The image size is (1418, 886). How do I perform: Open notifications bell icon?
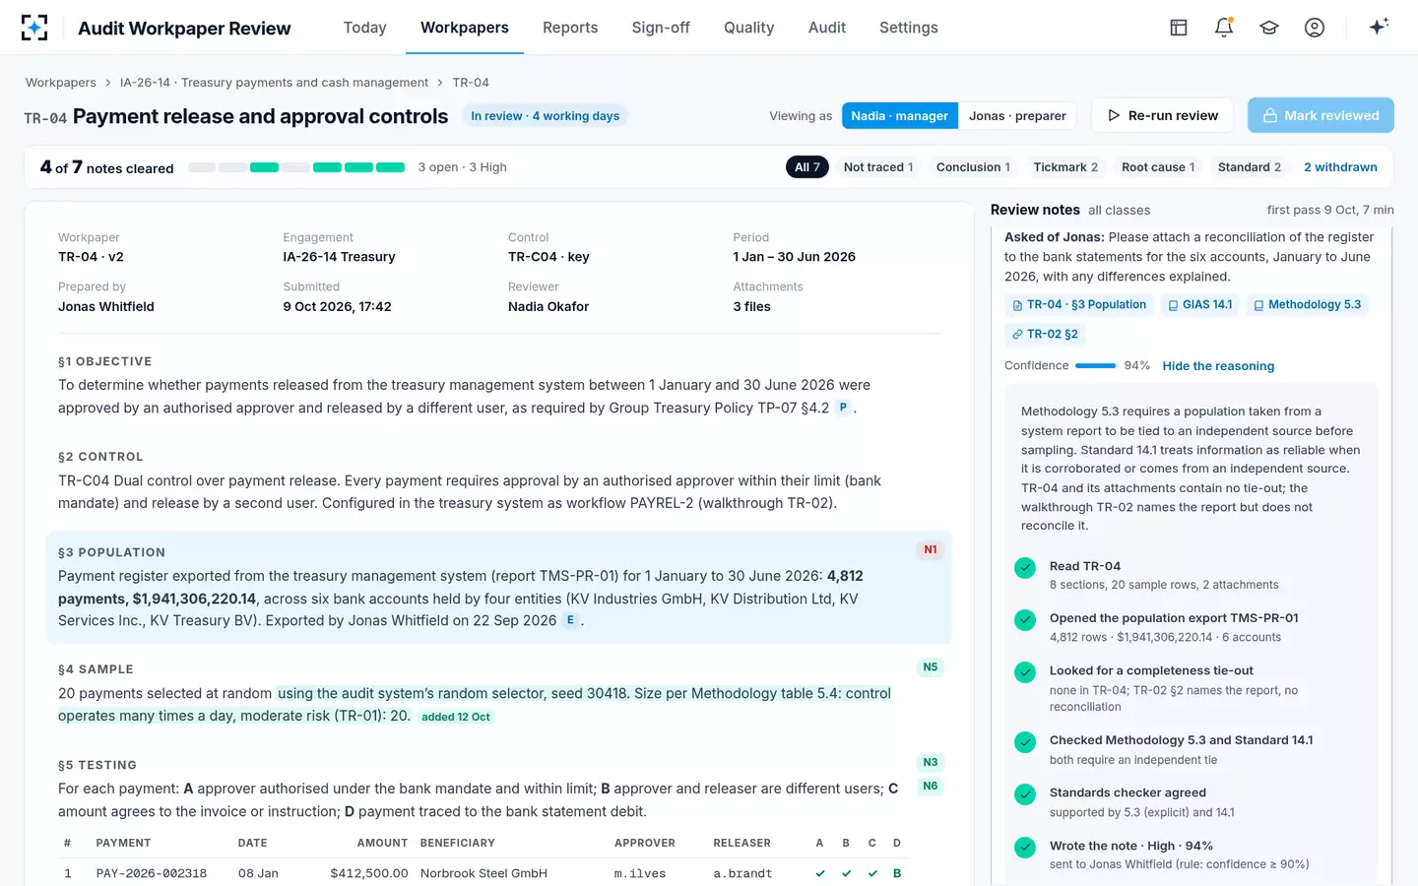pos(1224,28)
